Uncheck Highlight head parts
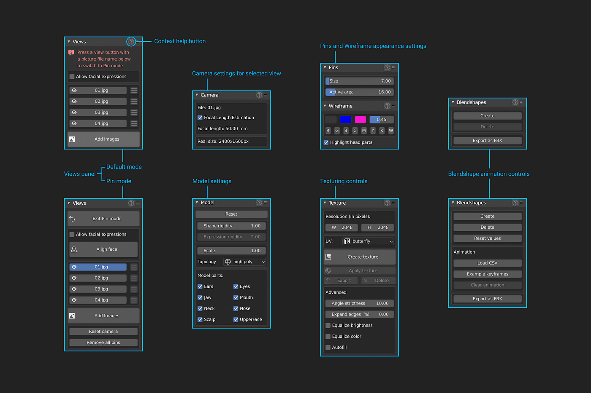The height and width of the screenshot is (393, 591). pos(326,142)
